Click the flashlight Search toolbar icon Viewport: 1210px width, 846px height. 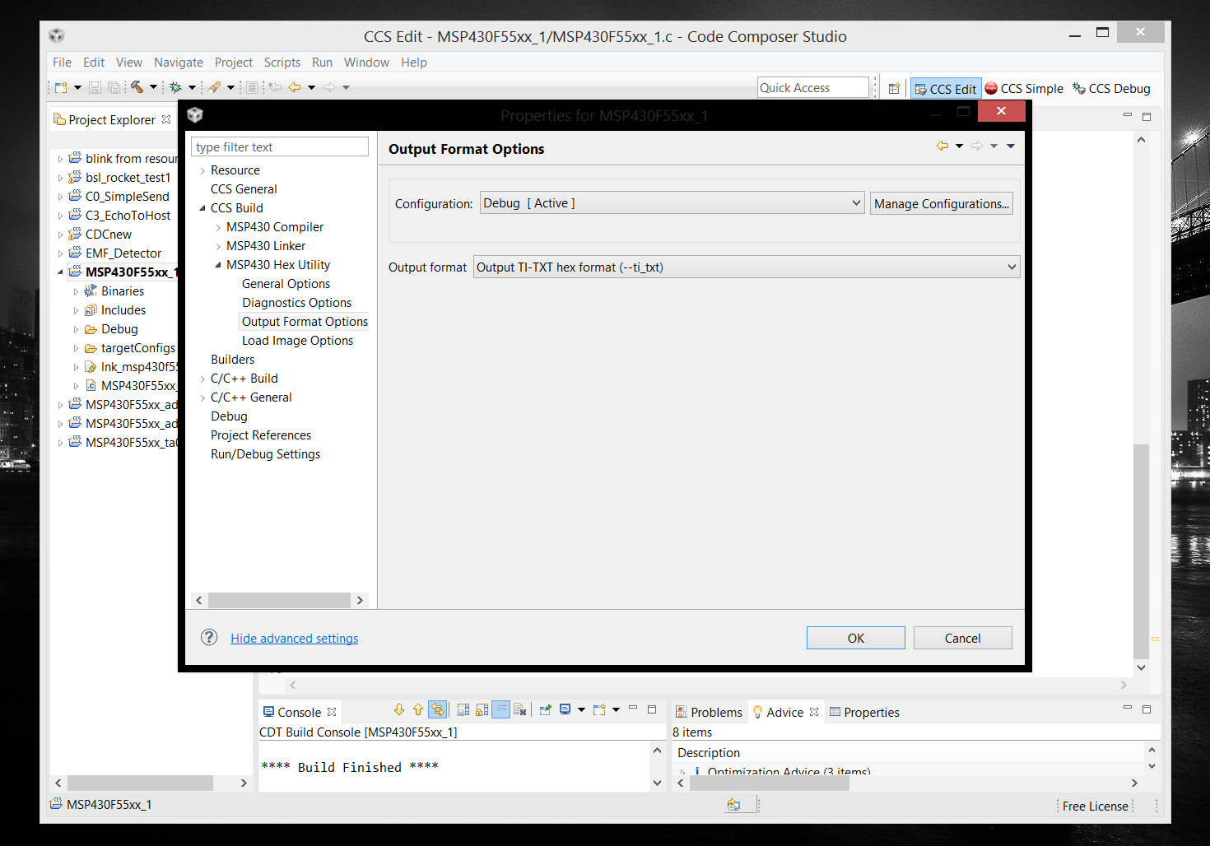pyautogui.click(x=214, y=87)
